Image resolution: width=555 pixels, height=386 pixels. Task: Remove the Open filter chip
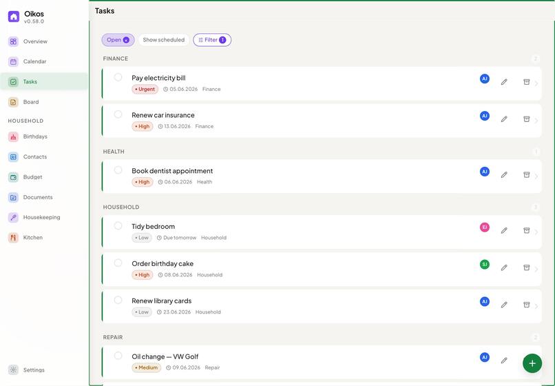pyautogui.click(x=126, y=40)
